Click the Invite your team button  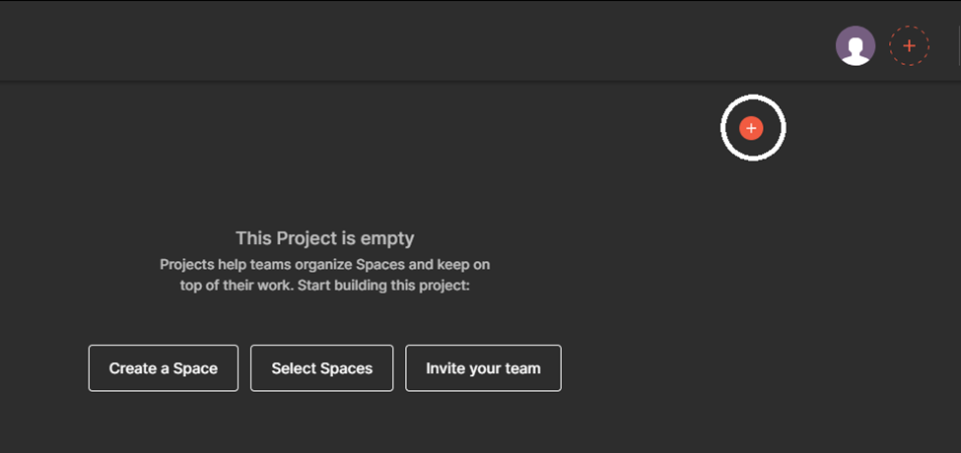483,368
